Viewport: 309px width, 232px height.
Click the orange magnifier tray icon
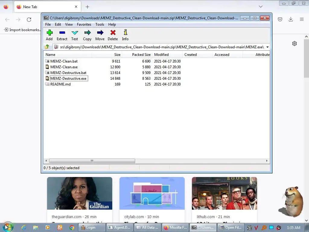264,228
